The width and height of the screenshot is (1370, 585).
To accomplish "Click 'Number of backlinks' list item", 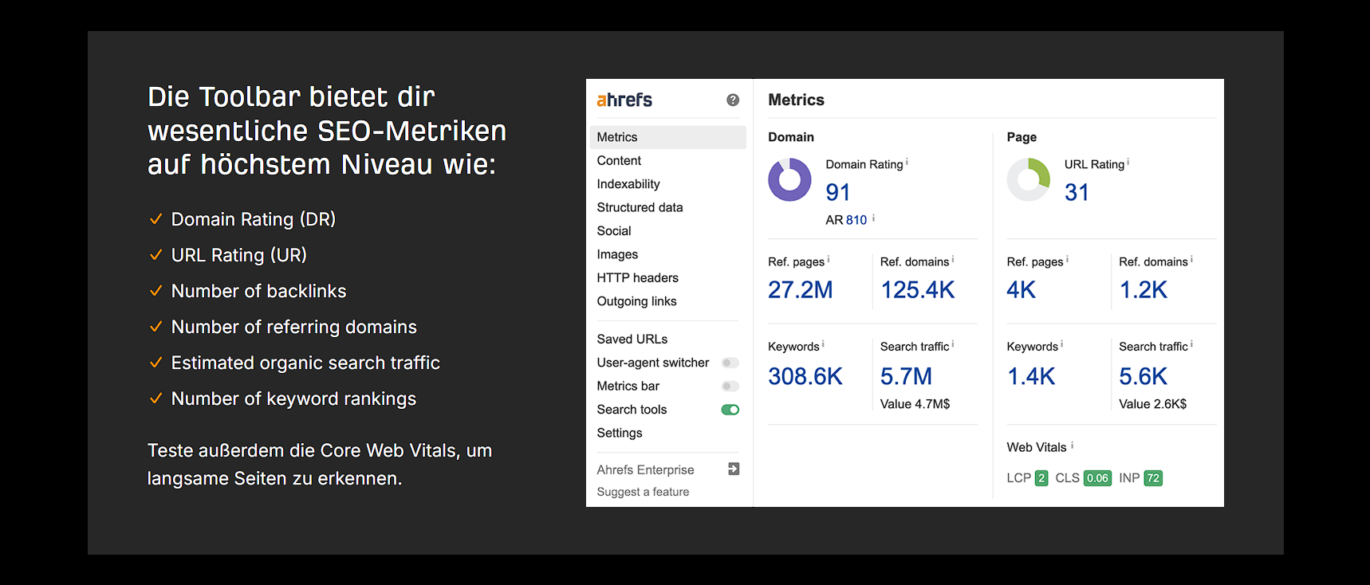I will (x=258, y=291).
